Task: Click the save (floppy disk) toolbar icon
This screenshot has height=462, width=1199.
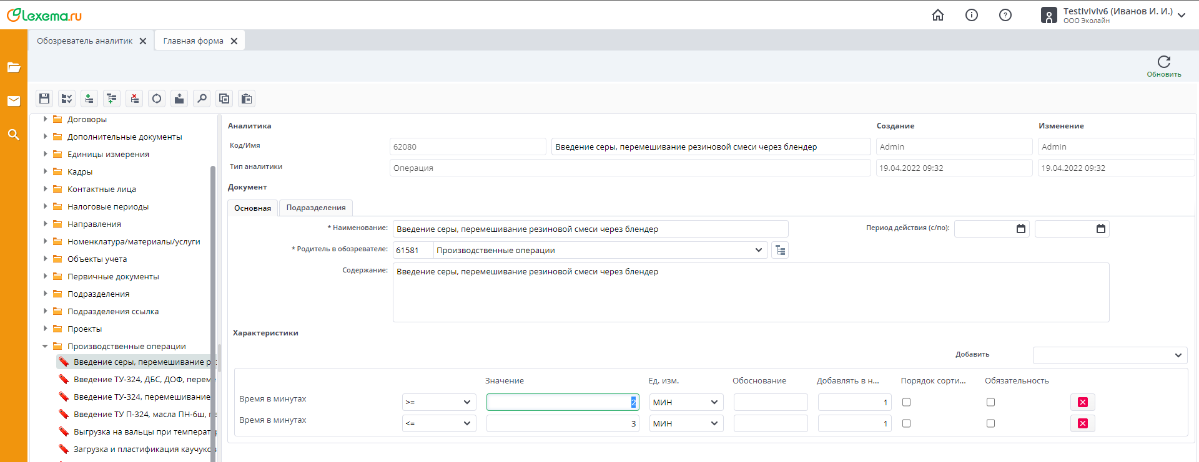Action: click(x=44, y=99)
